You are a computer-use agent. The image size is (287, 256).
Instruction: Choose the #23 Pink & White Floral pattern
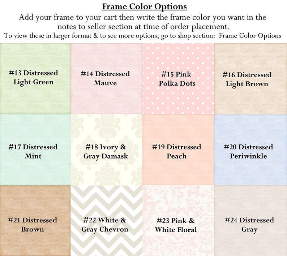(178, 221)
